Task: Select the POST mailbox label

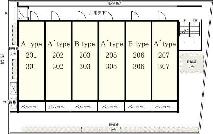Action: click(x=21, y=19)
